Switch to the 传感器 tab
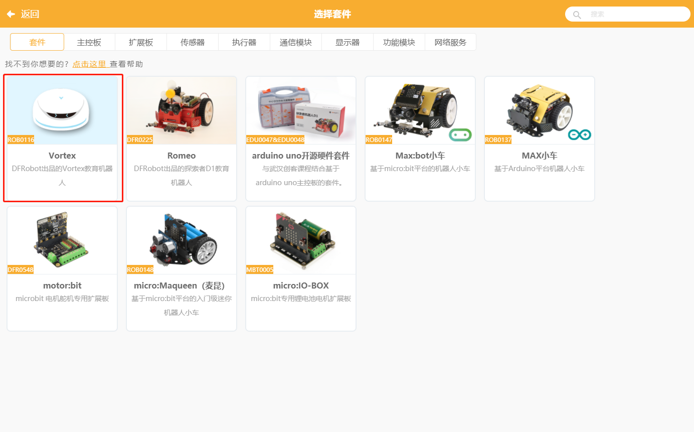This screenshot has height=432, width=694. click(x=193, y=42)
